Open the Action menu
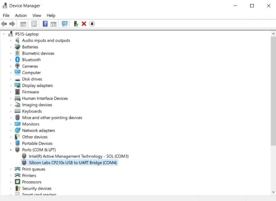Screen dimensions: 276x201 coord(21,15)
